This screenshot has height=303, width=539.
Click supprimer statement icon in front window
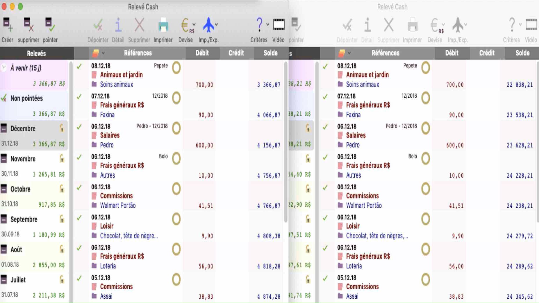point(28,25)
